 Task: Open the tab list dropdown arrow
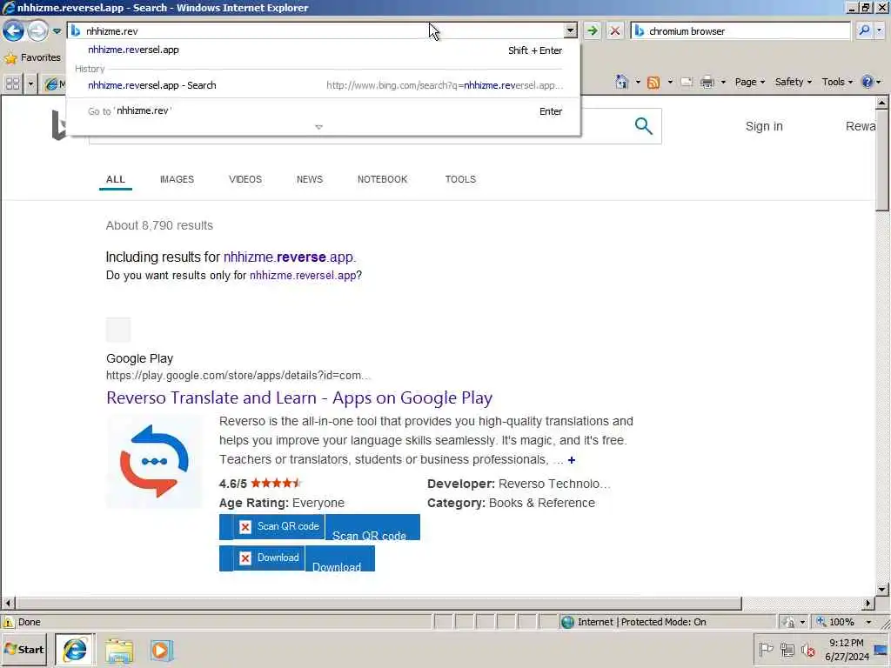pyautogui.click(x=30, y=84)
